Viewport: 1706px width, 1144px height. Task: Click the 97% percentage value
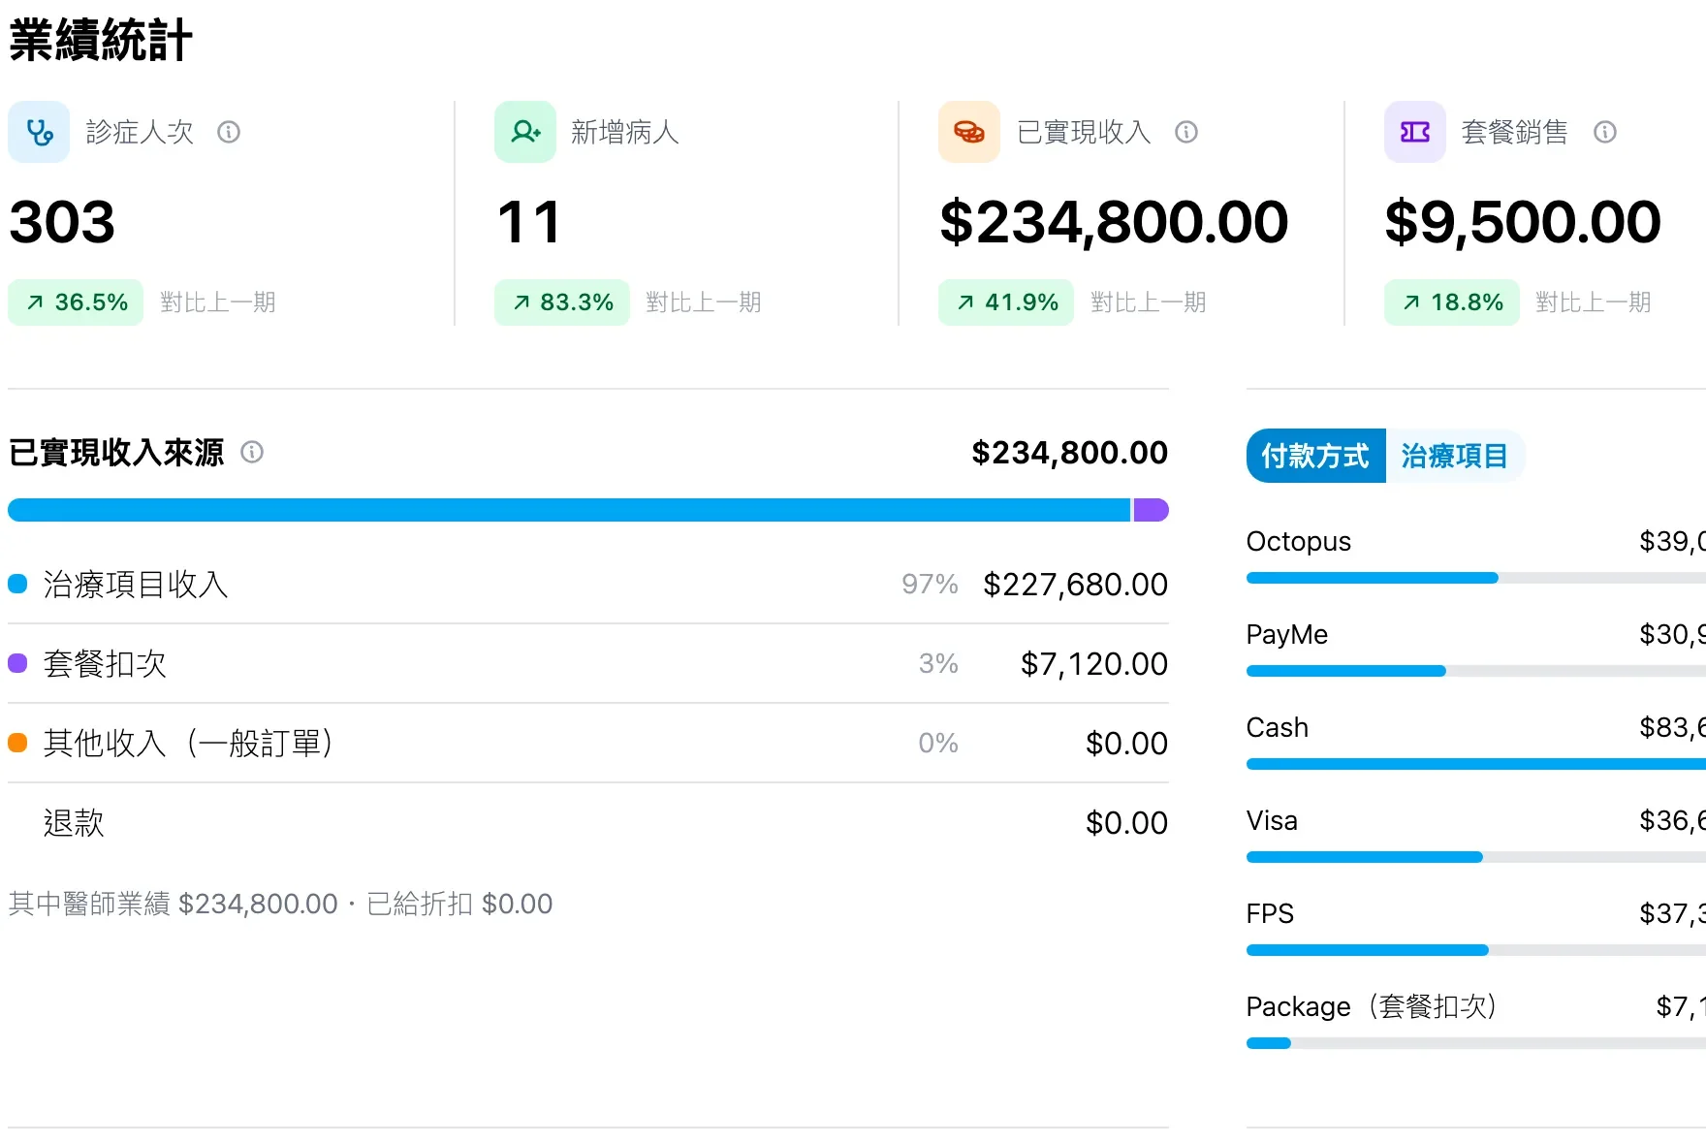pos(930,584)
